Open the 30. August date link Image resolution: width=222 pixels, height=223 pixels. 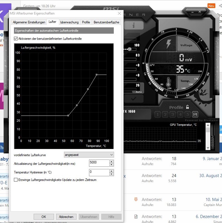pyautogui.click(x=211, y=176)
